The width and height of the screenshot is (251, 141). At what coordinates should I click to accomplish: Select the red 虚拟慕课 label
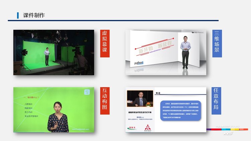click(x=105, y=43)
